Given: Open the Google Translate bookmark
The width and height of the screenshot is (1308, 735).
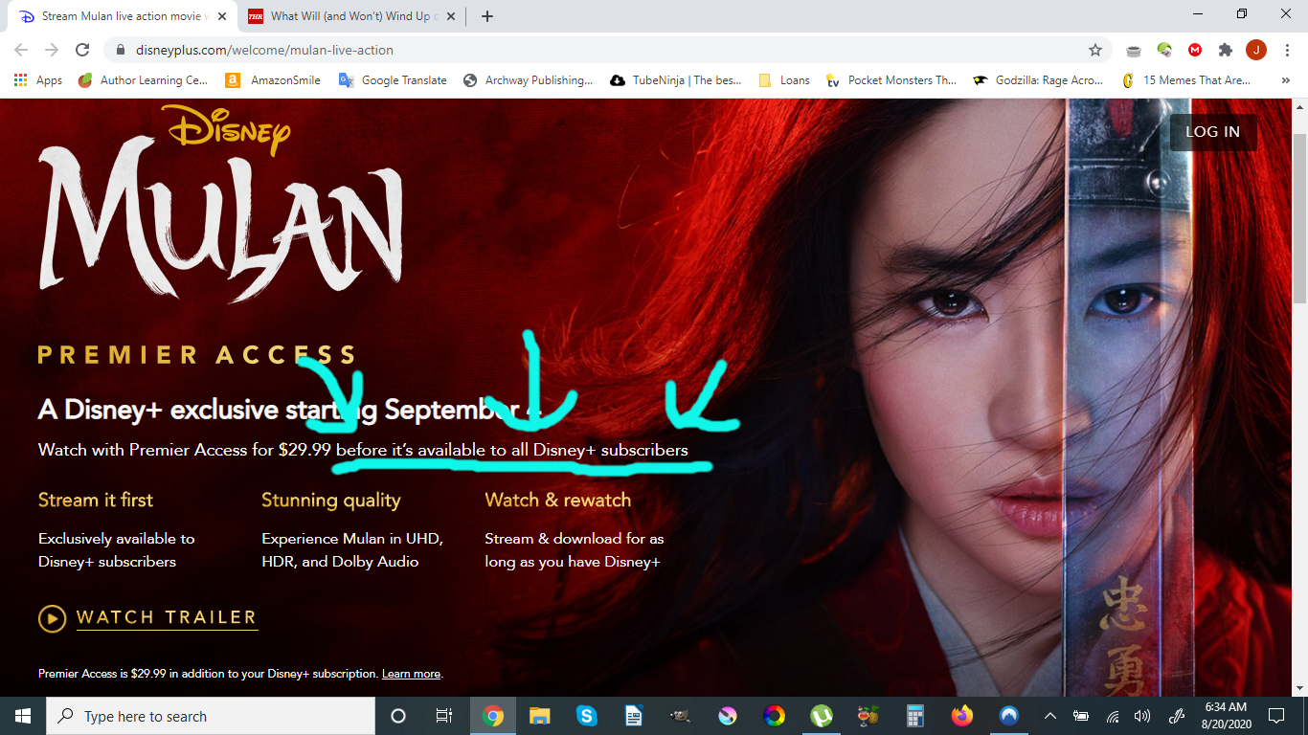Looking at the screenshot, I should point(393,80).
